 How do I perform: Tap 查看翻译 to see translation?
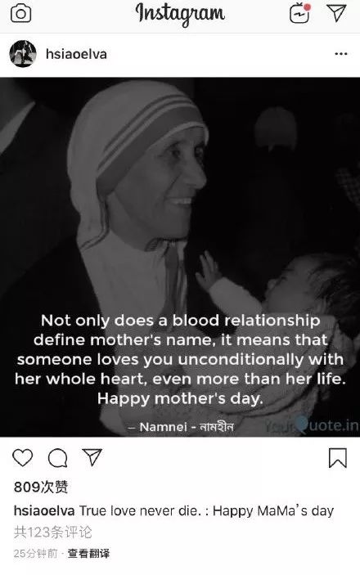tap(88, 554)
